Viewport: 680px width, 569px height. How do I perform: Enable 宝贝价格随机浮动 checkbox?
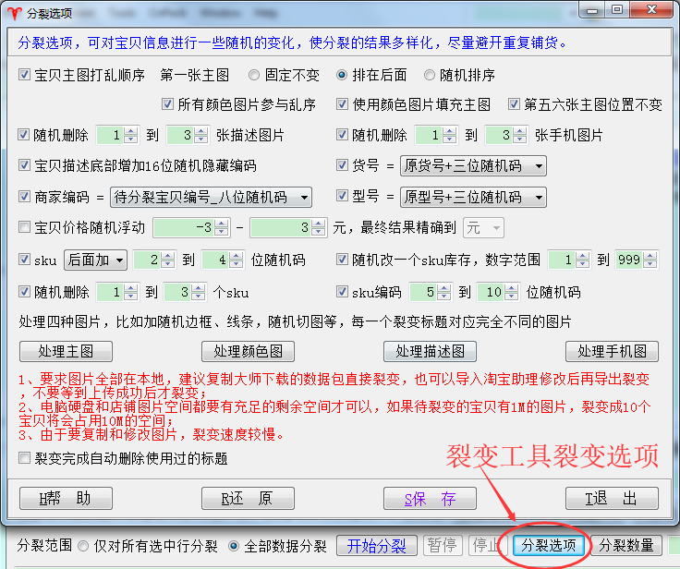(x=25, y=227)
